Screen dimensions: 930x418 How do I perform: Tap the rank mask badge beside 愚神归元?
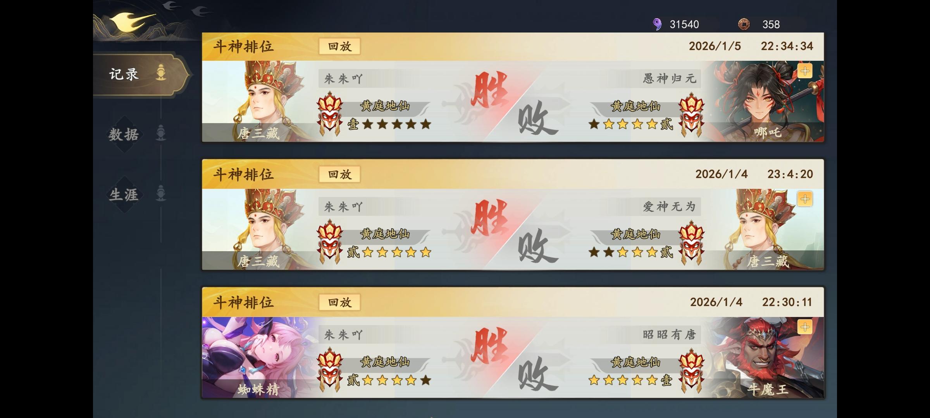pos(691,115)
